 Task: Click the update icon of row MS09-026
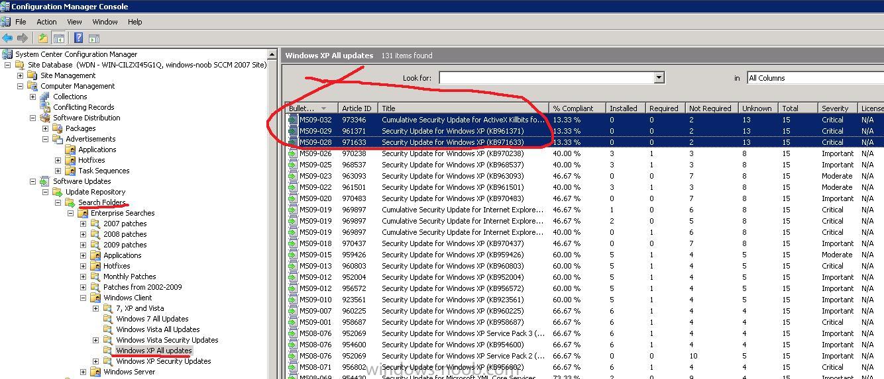click(x=293, y=153)
